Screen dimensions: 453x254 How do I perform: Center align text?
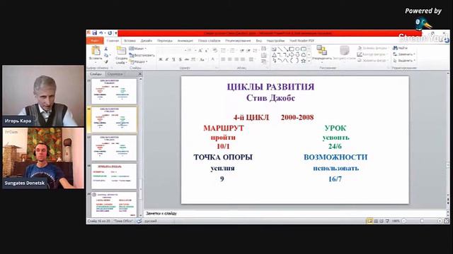pos(230,59)
